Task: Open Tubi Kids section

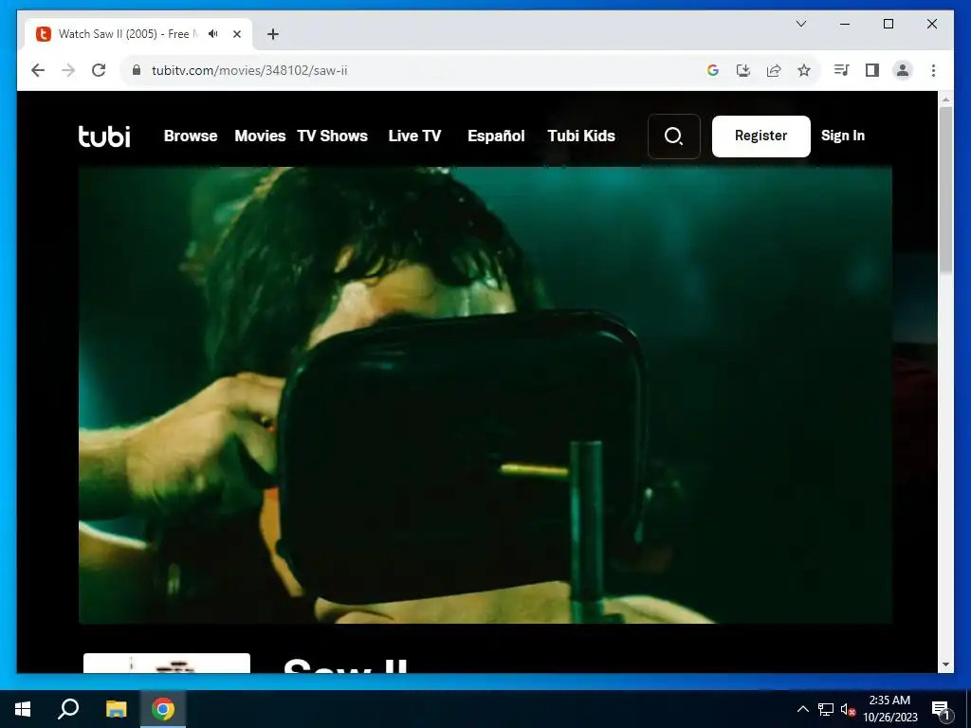Action: pos(581,136)
